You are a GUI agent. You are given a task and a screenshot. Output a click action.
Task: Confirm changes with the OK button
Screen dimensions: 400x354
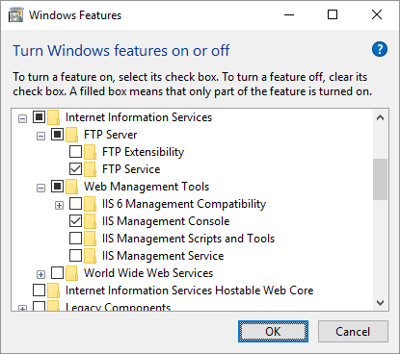tap(273, 332)
